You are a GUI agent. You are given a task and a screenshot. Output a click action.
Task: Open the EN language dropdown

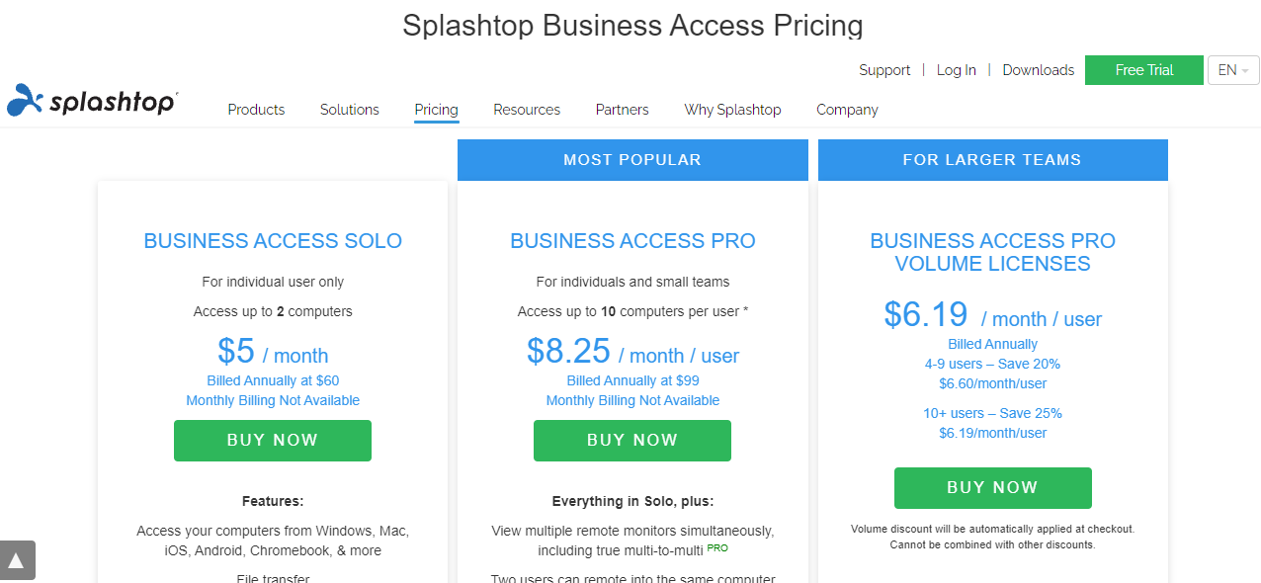(1233, 70)
